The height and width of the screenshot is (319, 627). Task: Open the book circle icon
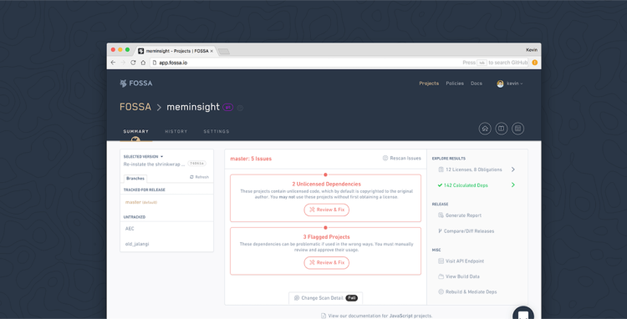pyautogui.click(x=501, y=129)
